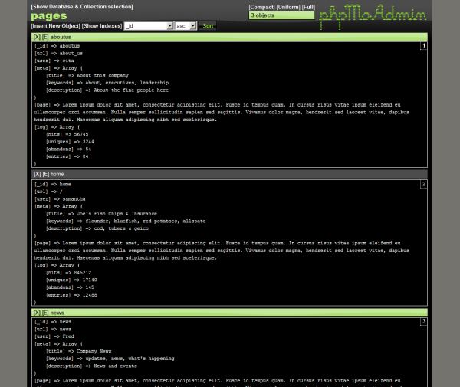Switch to Full view mode

(308, 7)
